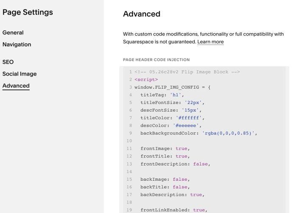Click the backBackgroundColor rgba value

[x=228, y=133]
